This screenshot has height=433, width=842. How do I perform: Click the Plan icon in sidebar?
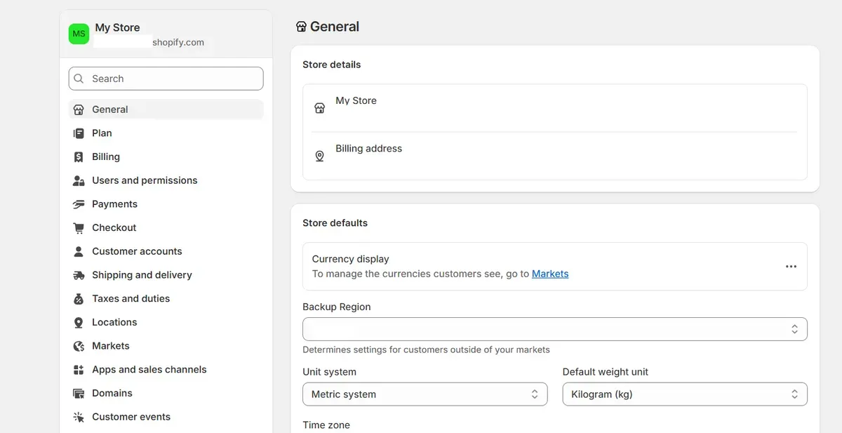pos(79,133)
